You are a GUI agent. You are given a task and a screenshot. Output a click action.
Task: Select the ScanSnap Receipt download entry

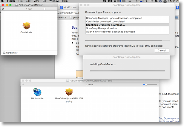coord(127,28)
